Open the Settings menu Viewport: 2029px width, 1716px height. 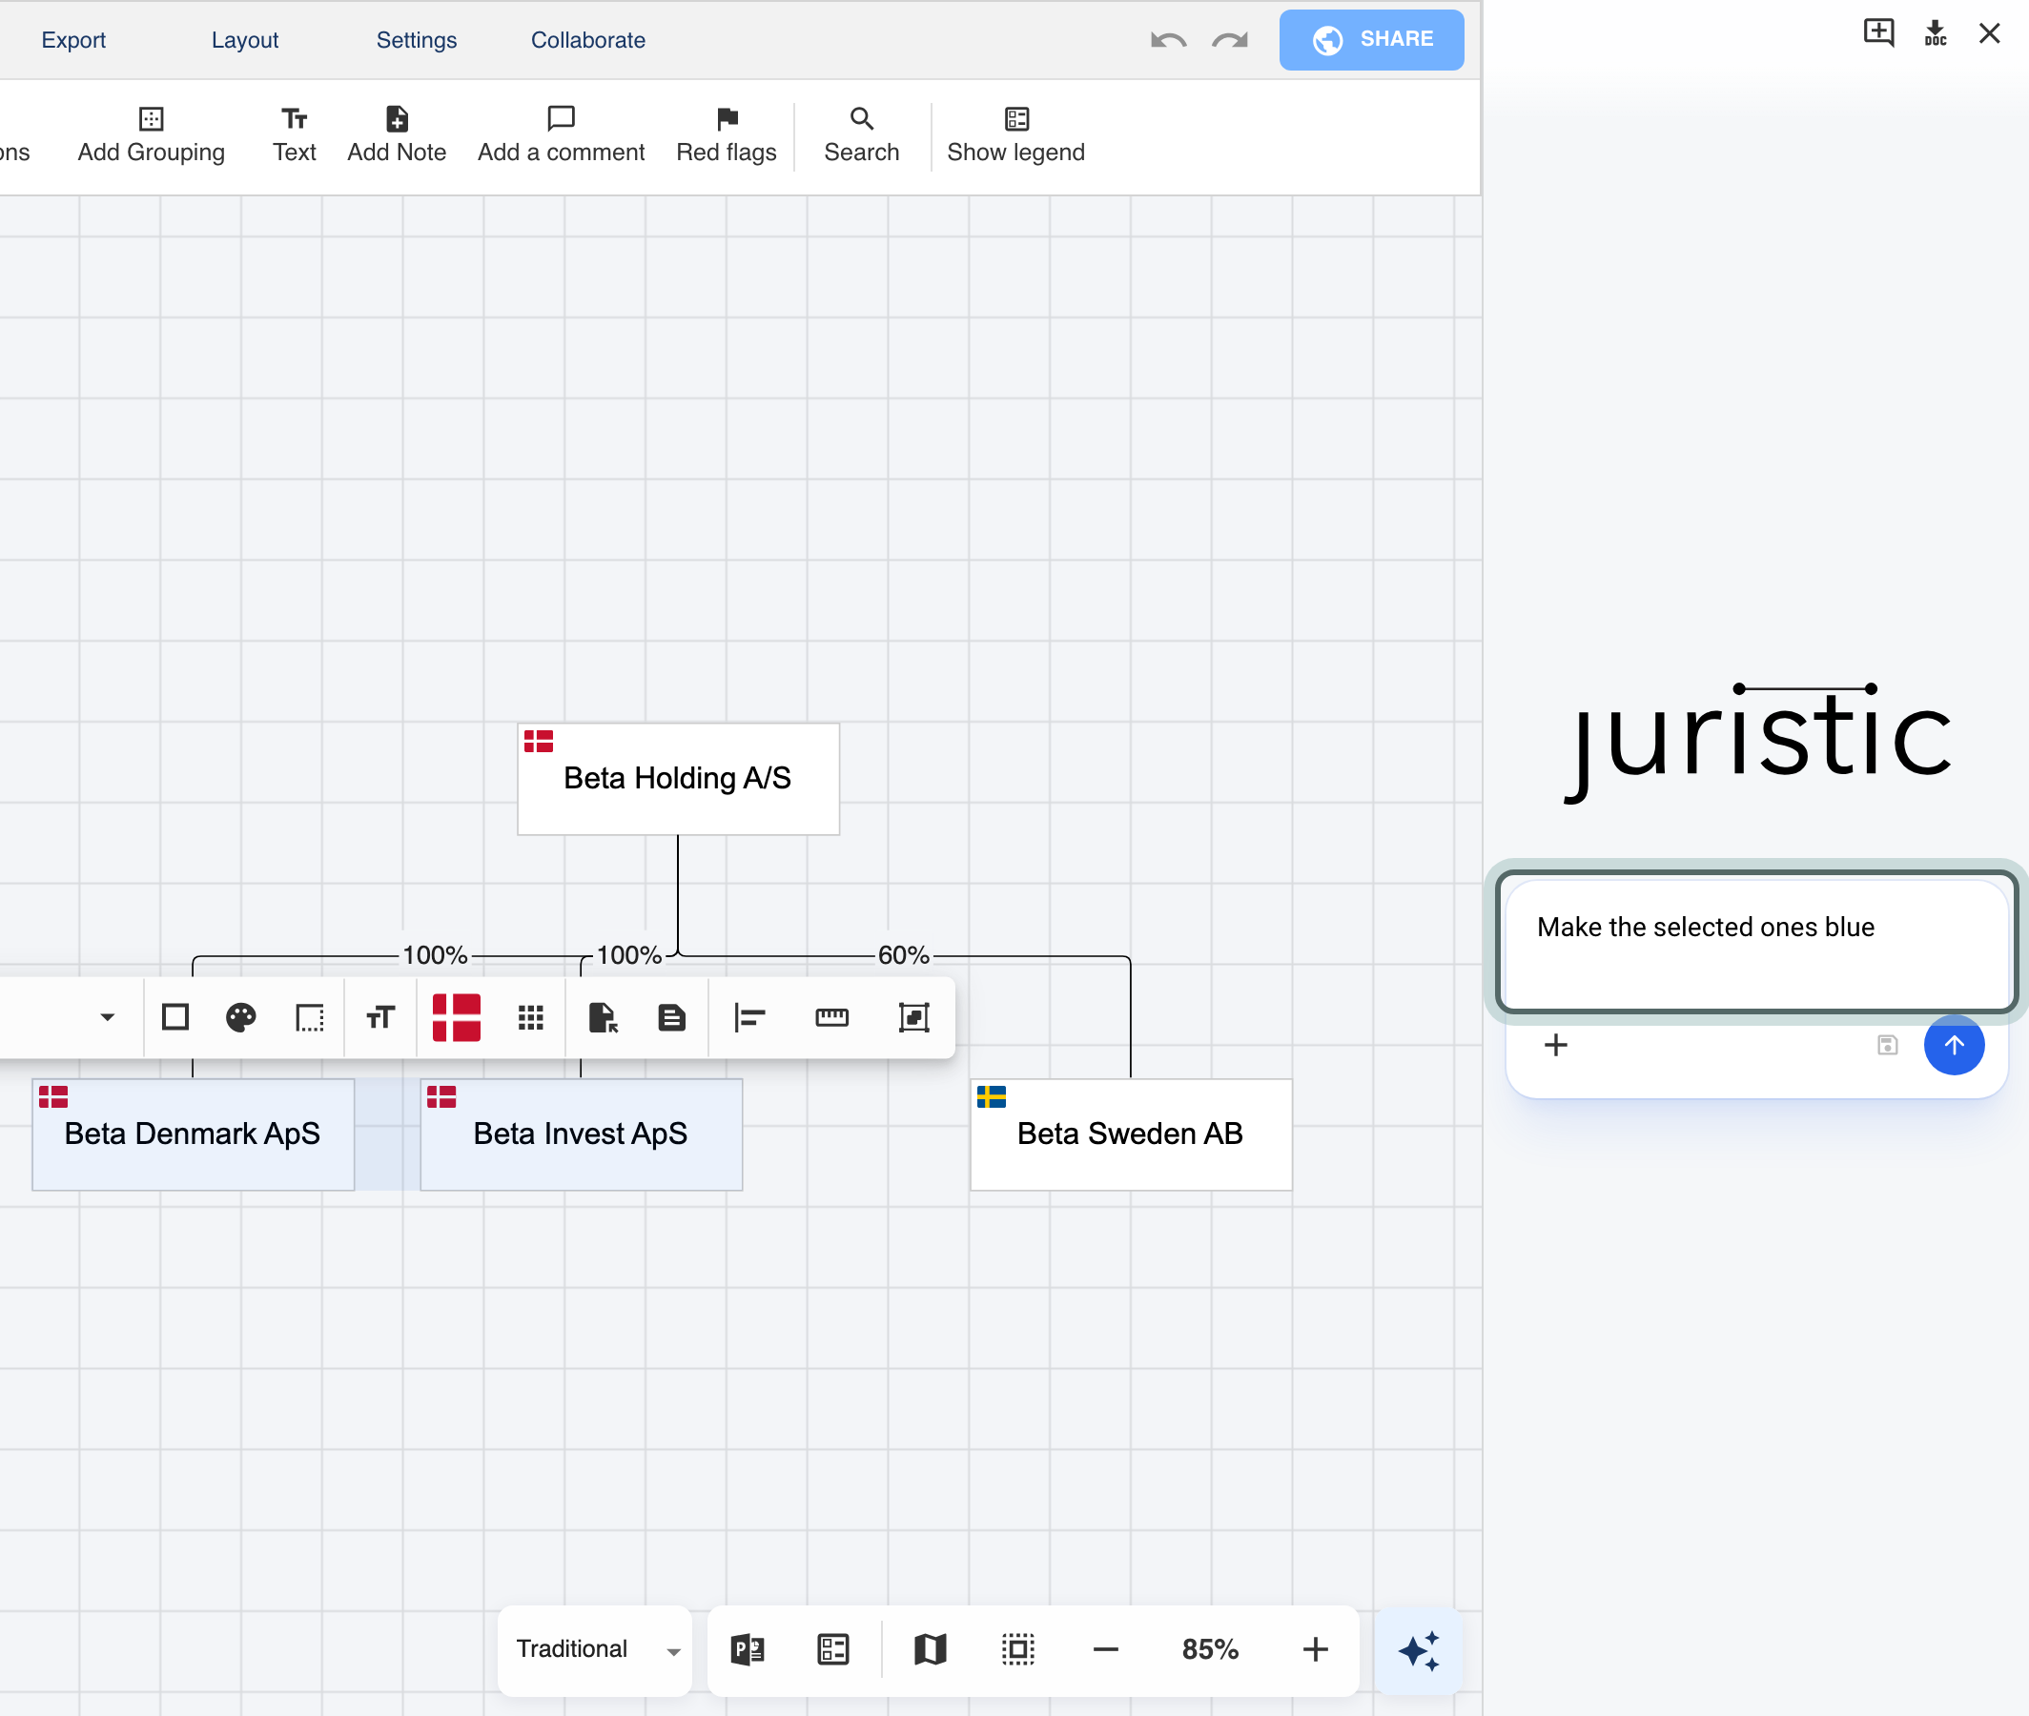tap(417, 40)
